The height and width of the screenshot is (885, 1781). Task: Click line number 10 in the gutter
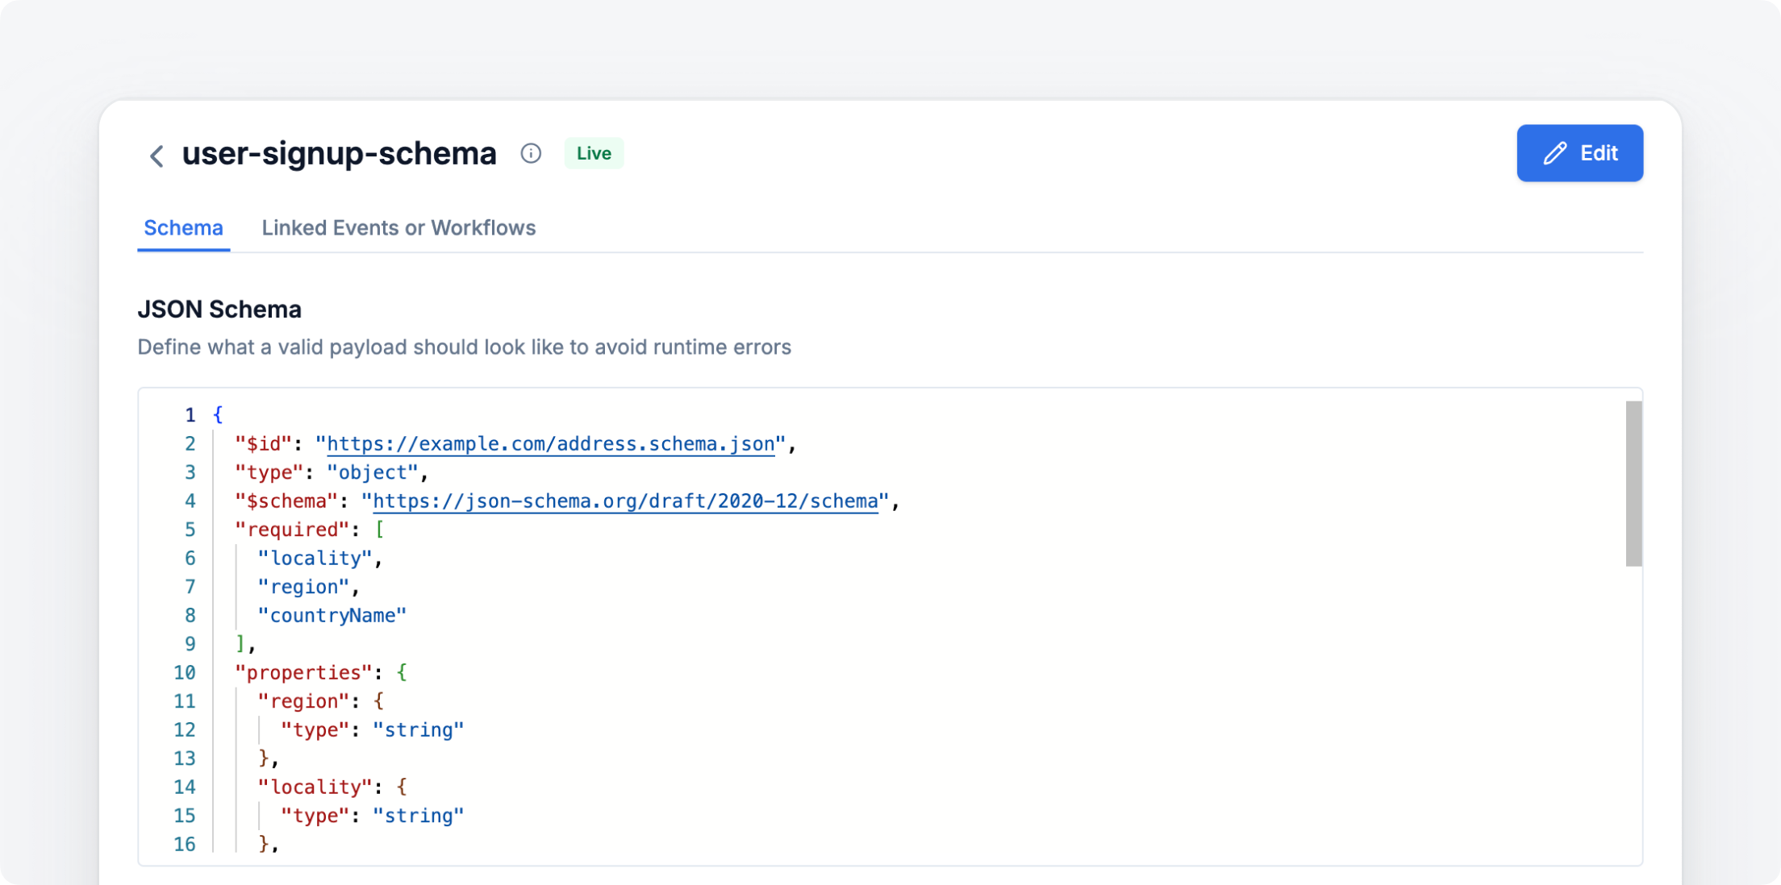(185, 672)
